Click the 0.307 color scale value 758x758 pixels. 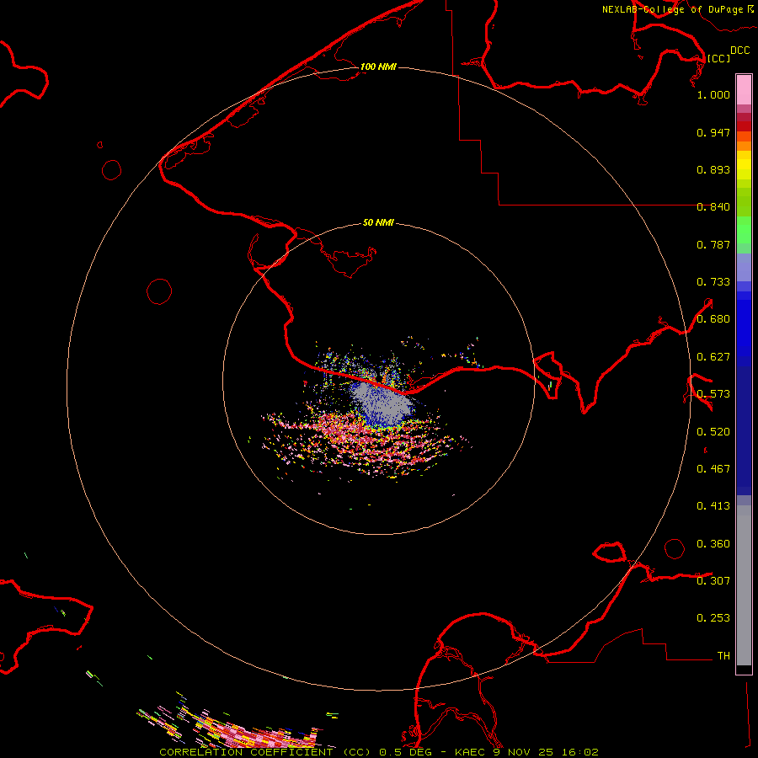713,580
